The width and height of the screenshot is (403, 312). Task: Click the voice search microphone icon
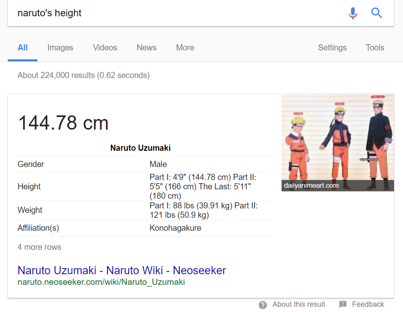coord(353,13)
